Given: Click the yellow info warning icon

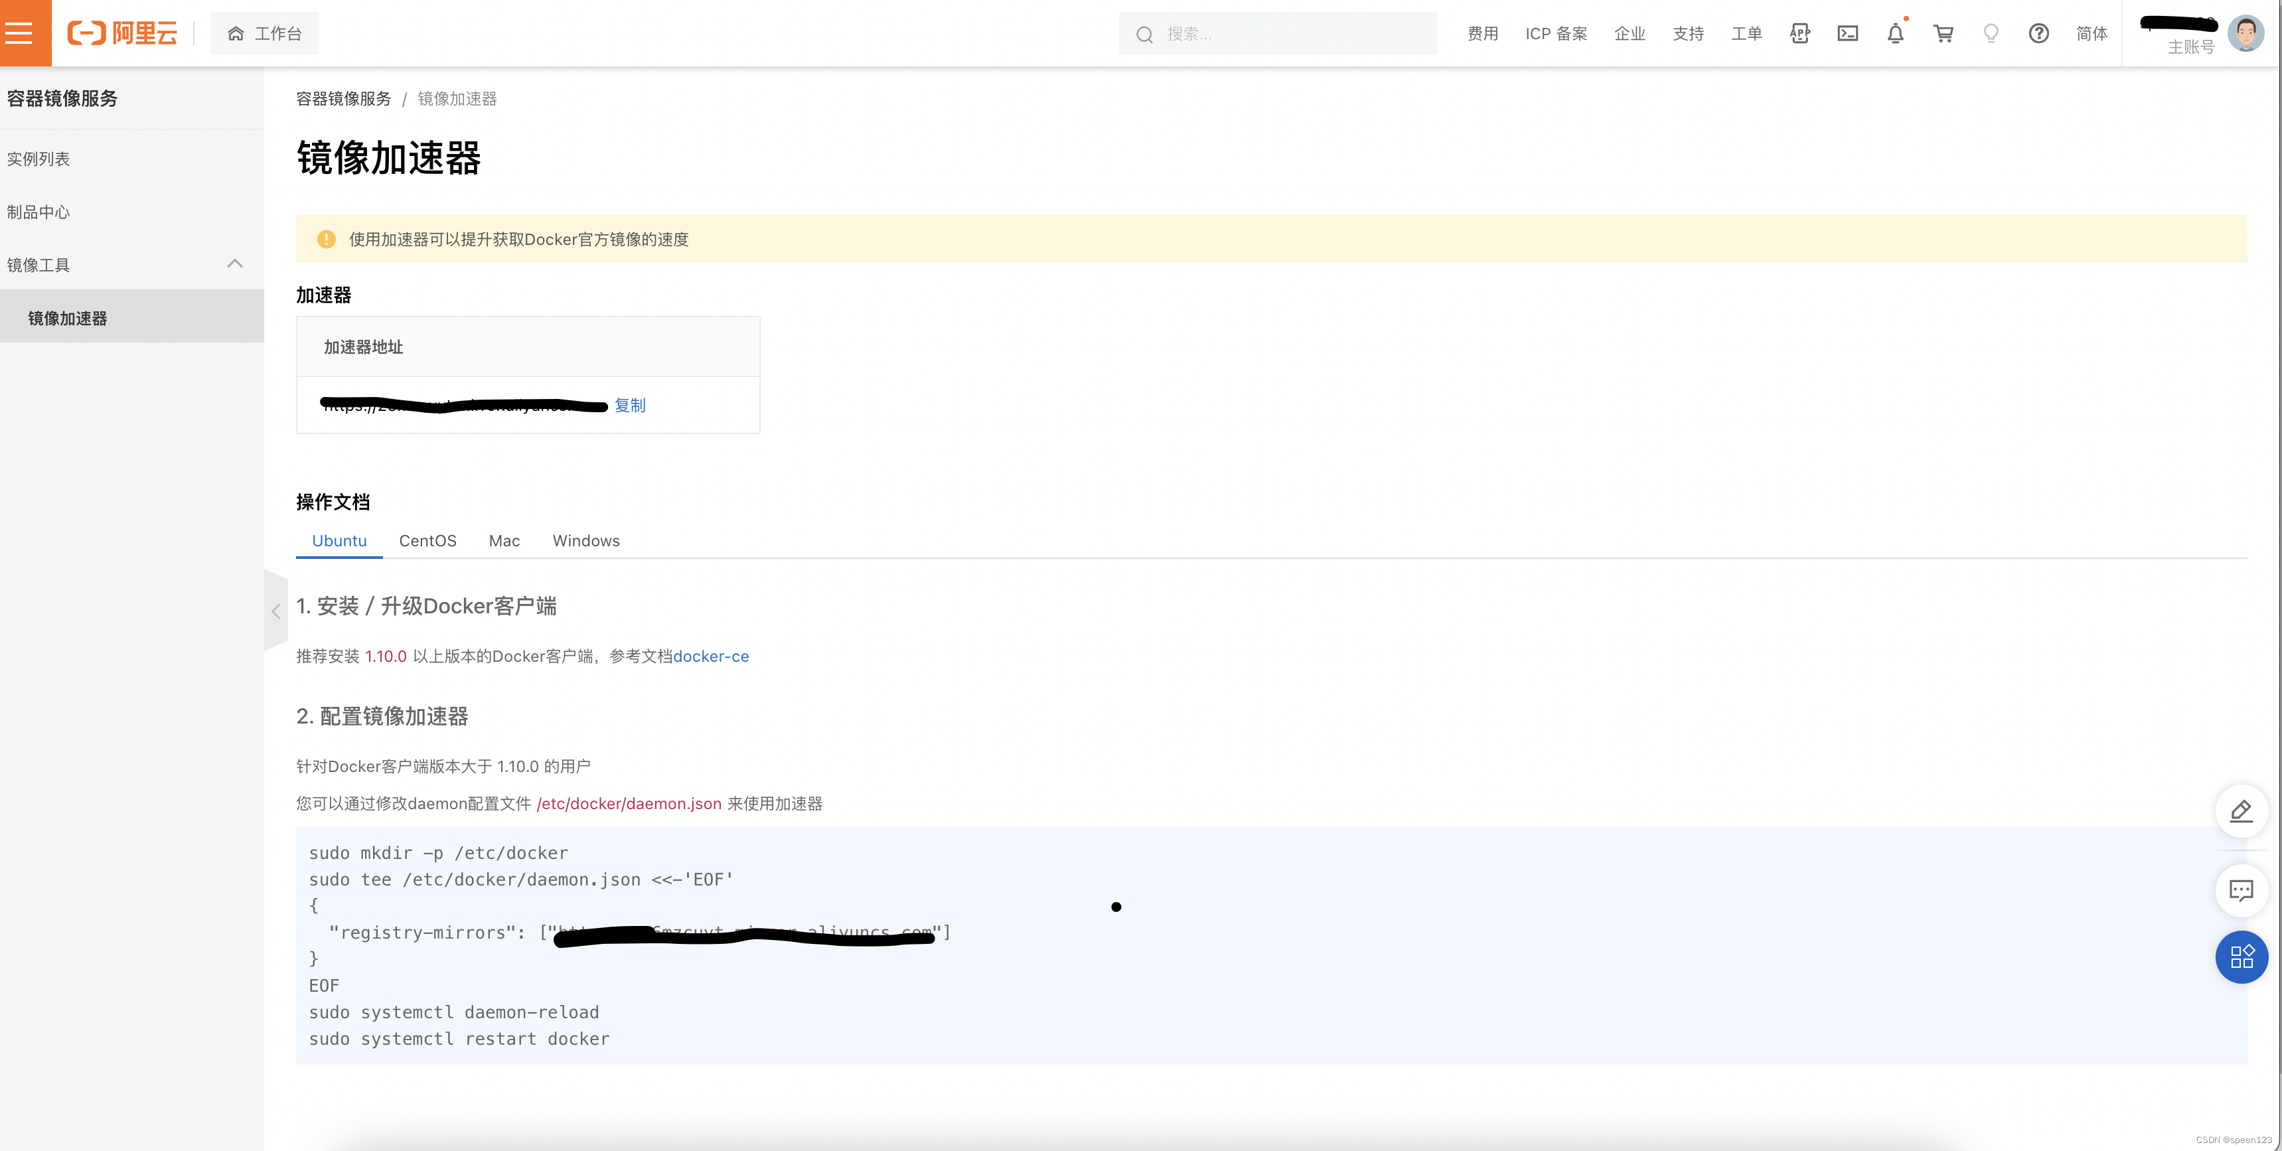Looking at the screenshot, I should pyautogui.click(x=326, y=239).
